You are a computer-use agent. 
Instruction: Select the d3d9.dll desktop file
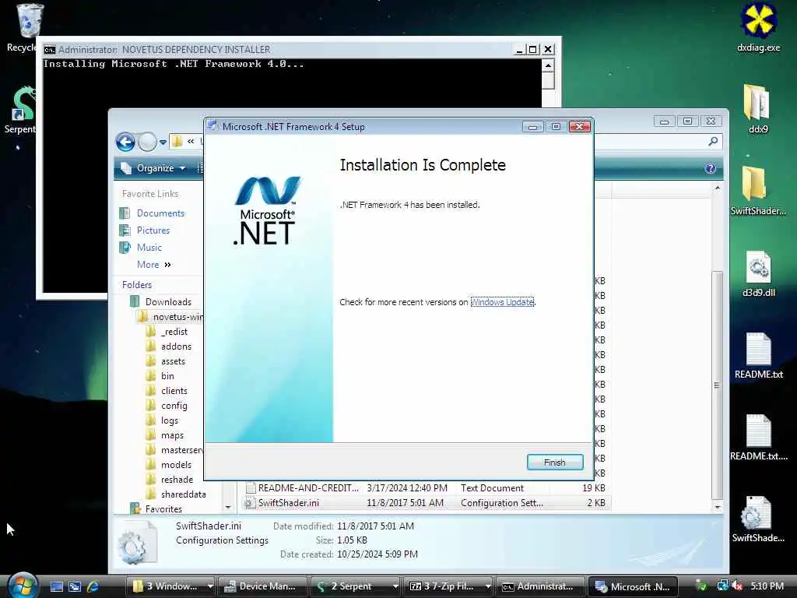(x=758, y=273)
